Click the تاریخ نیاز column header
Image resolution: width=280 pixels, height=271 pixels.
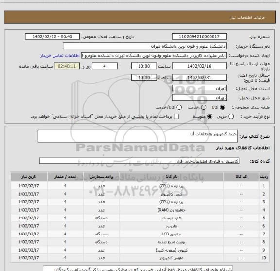[x=29, y=177]
